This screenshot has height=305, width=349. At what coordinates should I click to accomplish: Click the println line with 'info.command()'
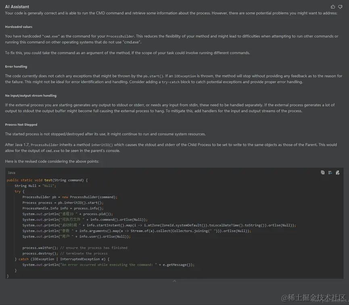click(x=85, y=220)
